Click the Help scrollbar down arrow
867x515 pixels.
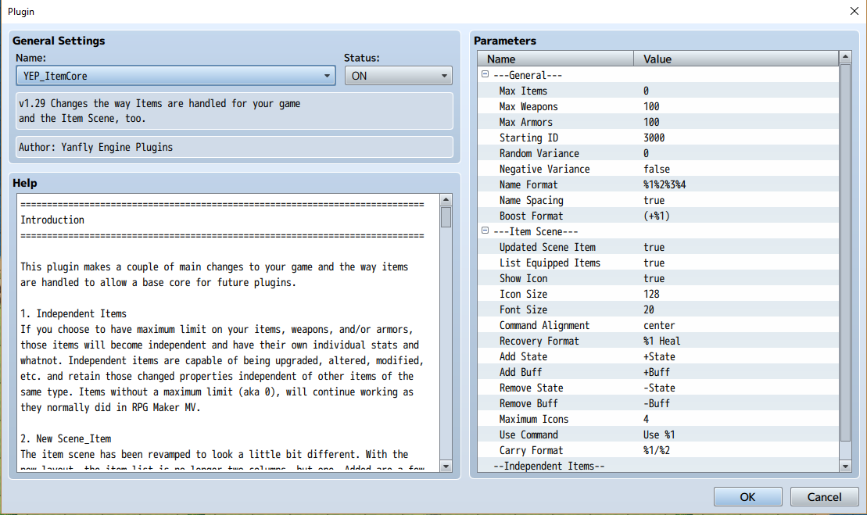coord(446,466)
